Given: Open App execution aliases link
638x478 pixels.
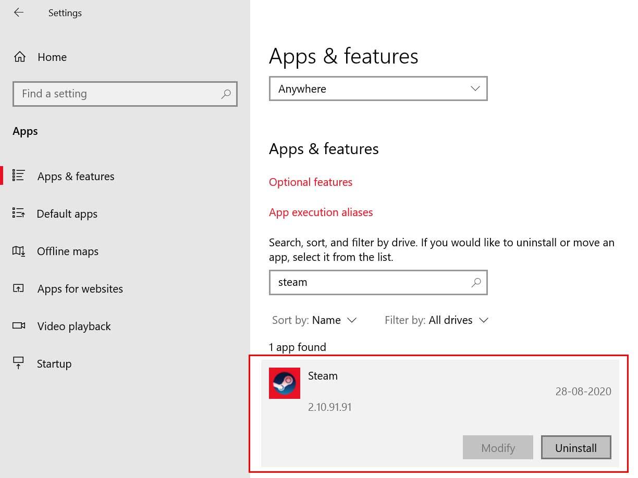Looking at the screenshot, I should pyautogui.click(x=321, y=212).
